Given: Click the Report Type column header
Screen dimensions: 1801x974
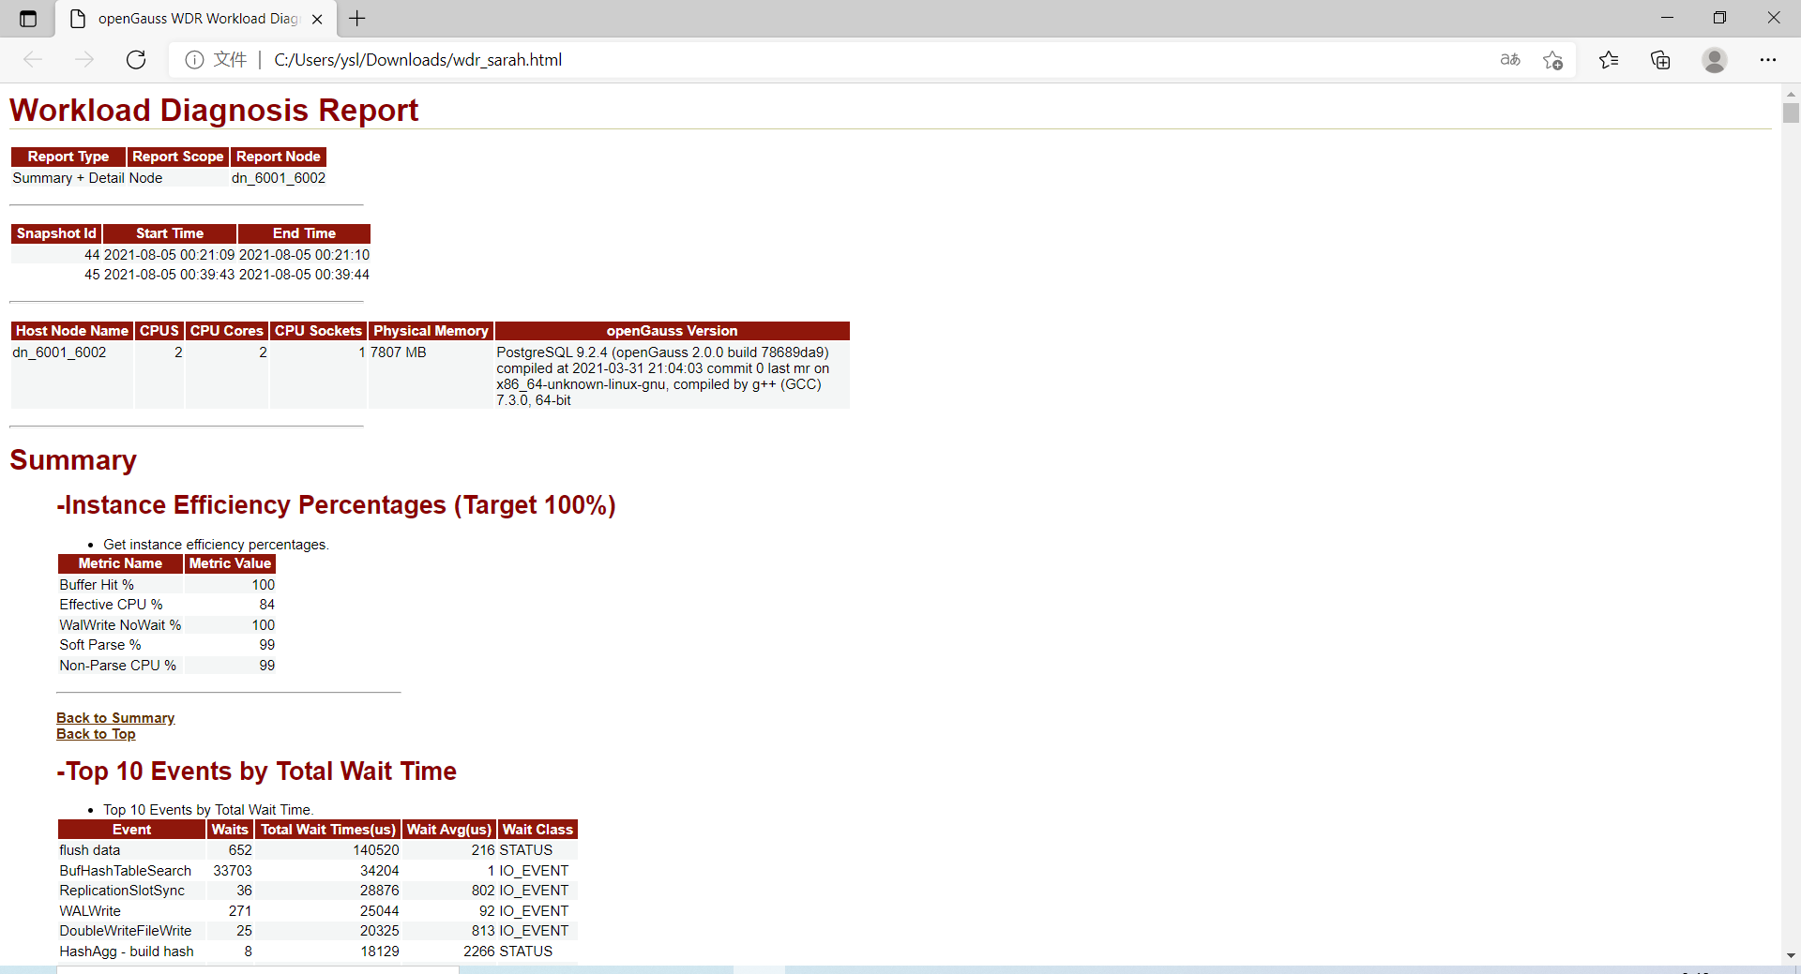Looking at the screenshot, I should pyautogui.click(x=68, y=157).
